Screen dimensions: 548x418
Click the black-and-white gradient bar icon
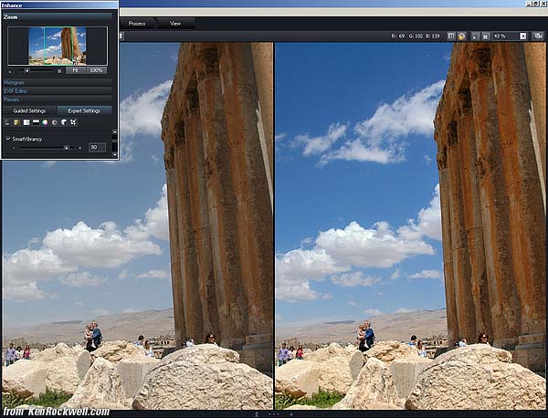click(36, 122)
